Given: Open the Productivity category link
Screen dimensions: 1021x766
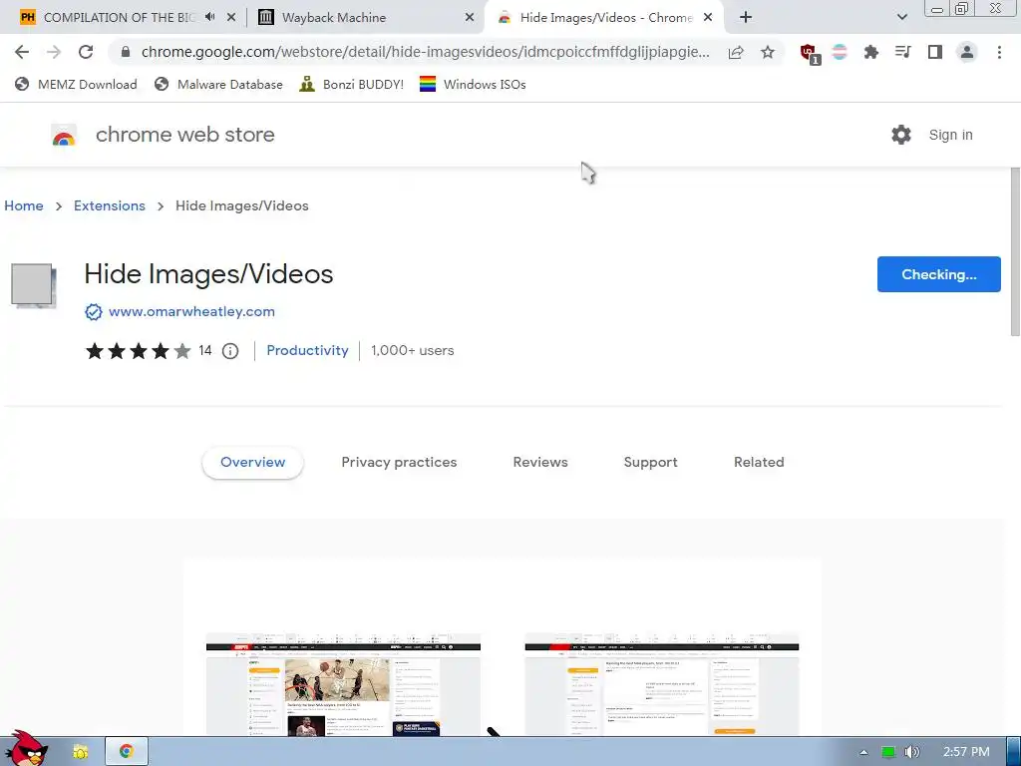Looking at the screenshot, I should [307, 350].
